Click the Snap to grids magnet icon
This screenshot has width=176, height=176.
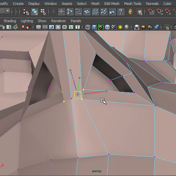click(x=151, y=12)
